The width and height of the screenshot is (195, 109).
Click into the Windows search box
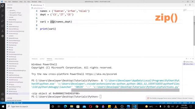28,106
